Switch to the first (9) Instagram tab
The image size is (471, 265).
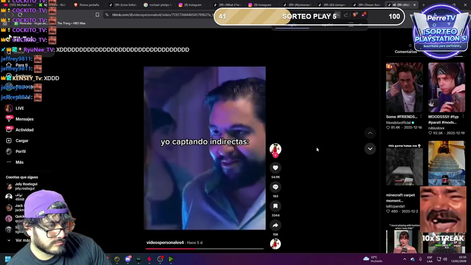pos(192,5)
